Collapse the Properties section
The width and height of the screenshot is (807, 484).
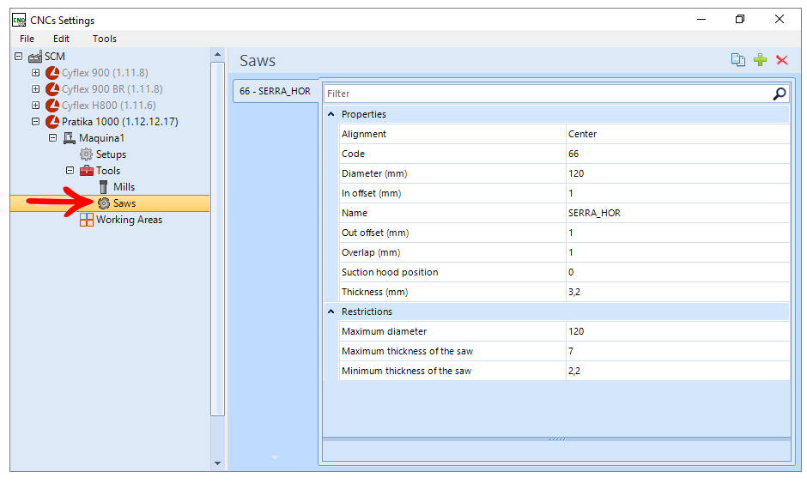[331, 114]
